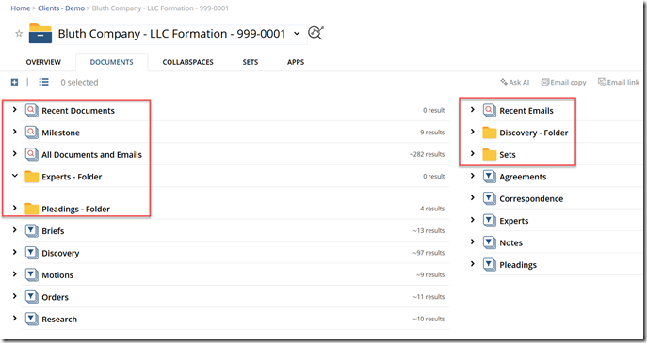Open the Discovery filter label

click(60, 253)
